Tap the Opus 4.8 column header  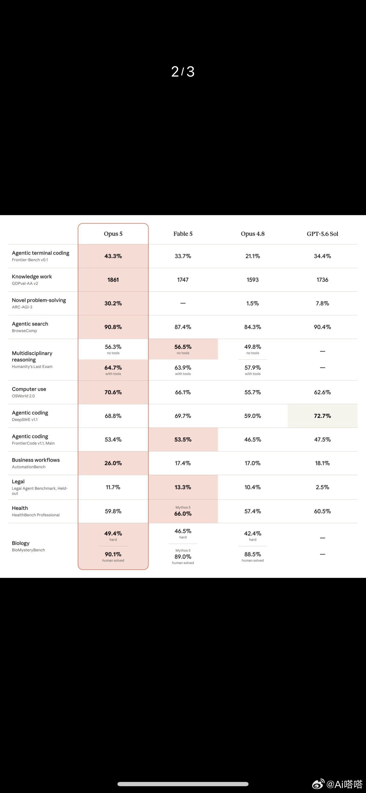point(253,234)
